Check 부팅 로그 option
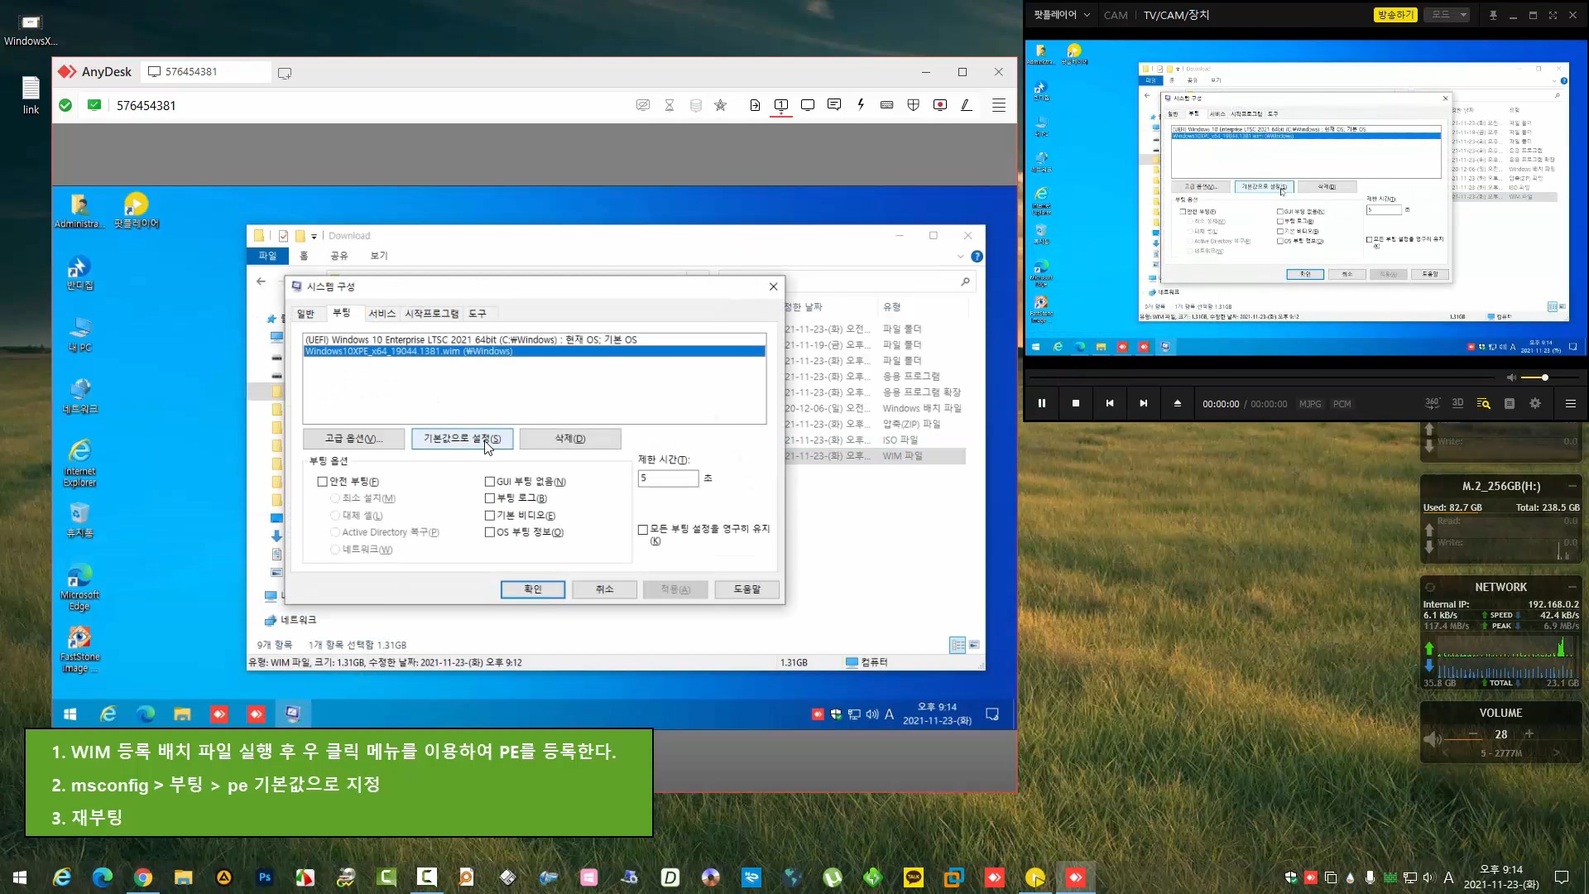 coord(490,498)
